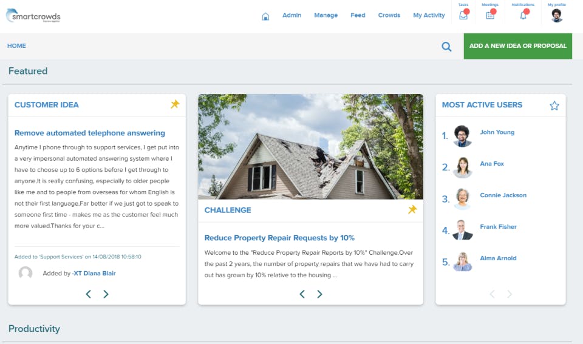Open the Manage menu

pos(326,15)
